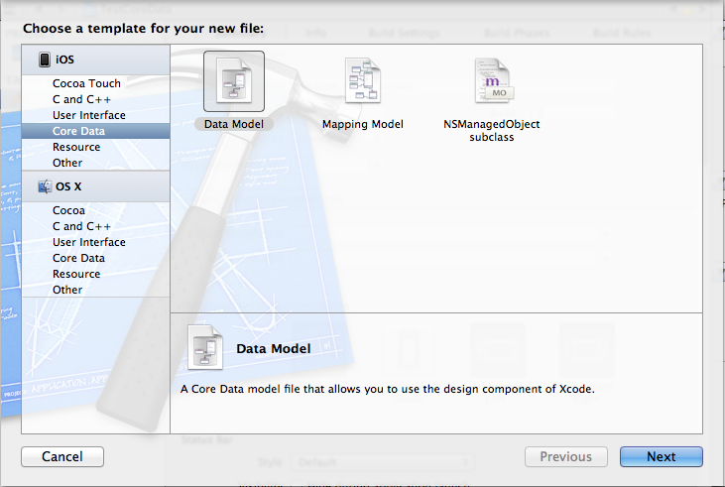This screenshot has width=725, height=487.
Task: Select the NSManagedObject subclass template icon
Action: 493,81
